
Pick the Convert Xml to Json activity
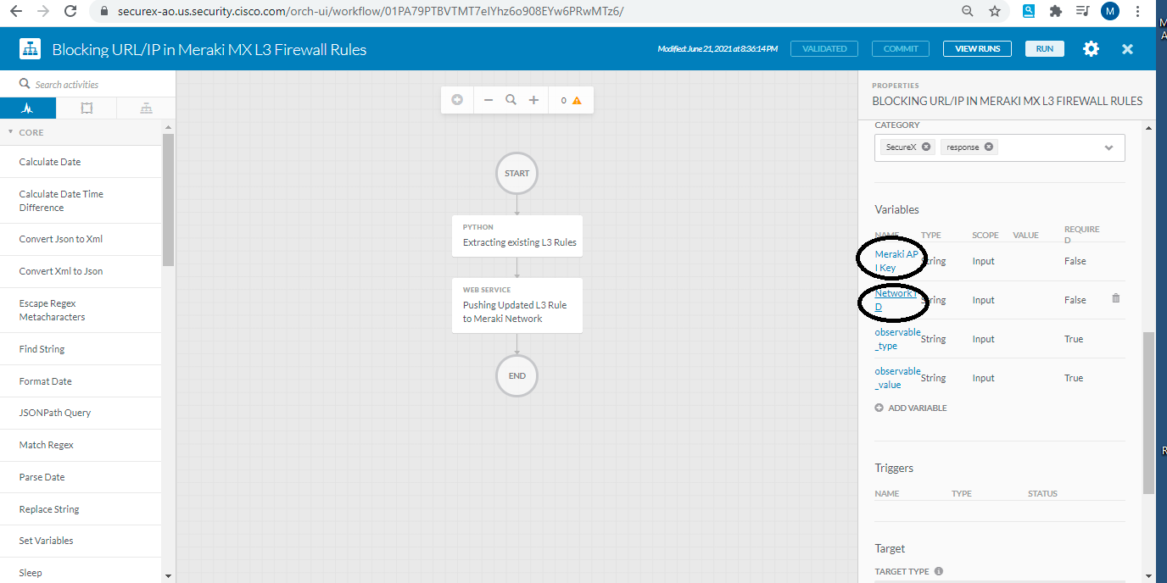point(81,271)
